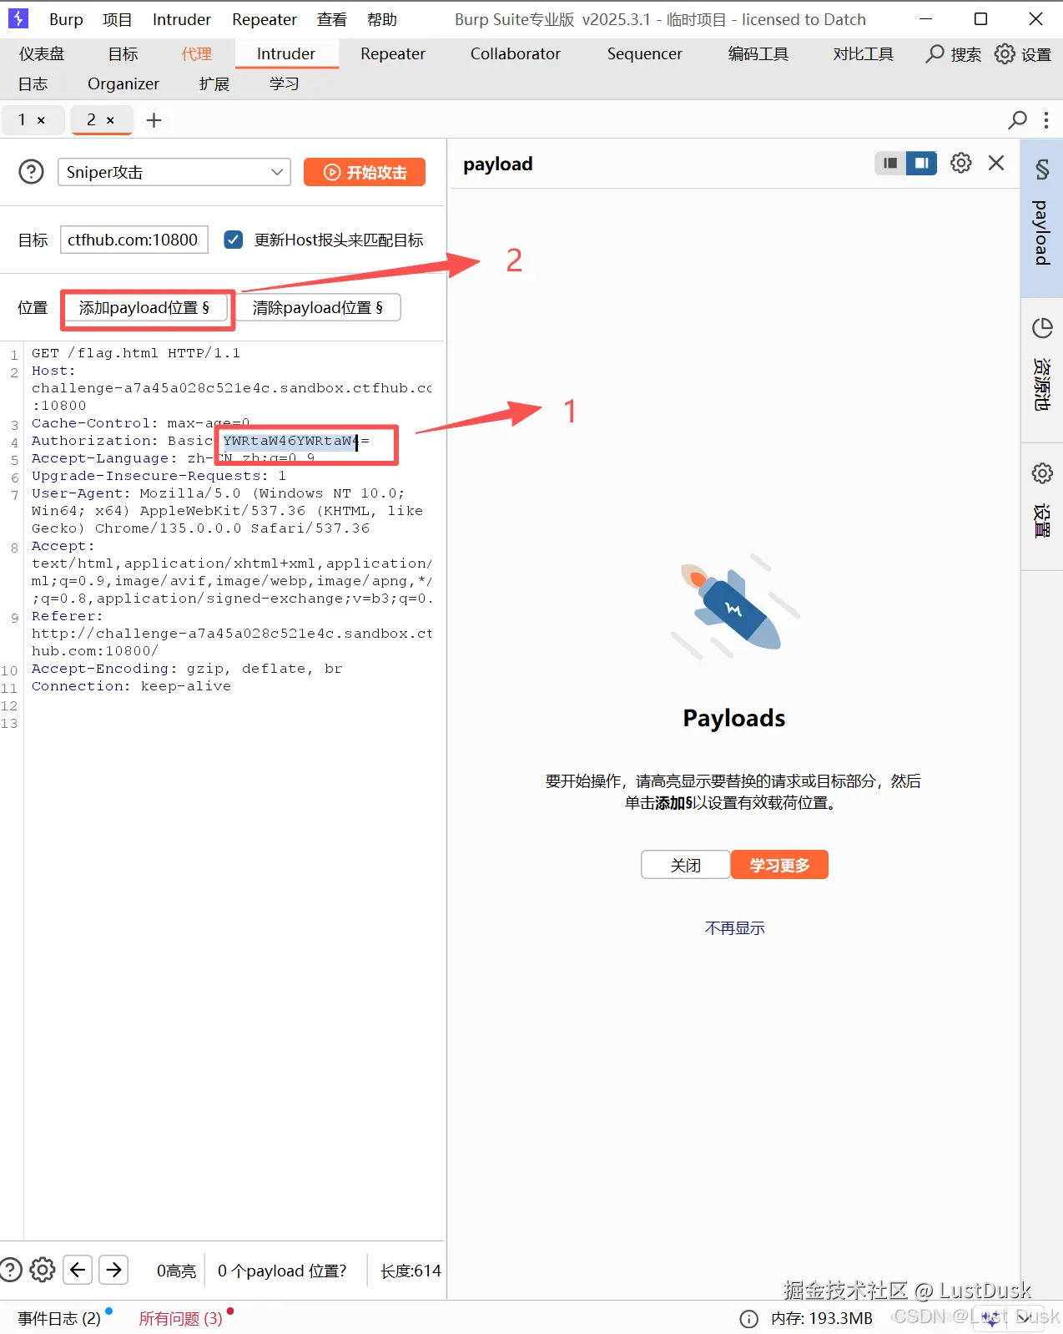Click the 0高亮 highlight count text
Image resolution: width=1063 pixels, height=1334 pixels.
(x=176, y=1271)
